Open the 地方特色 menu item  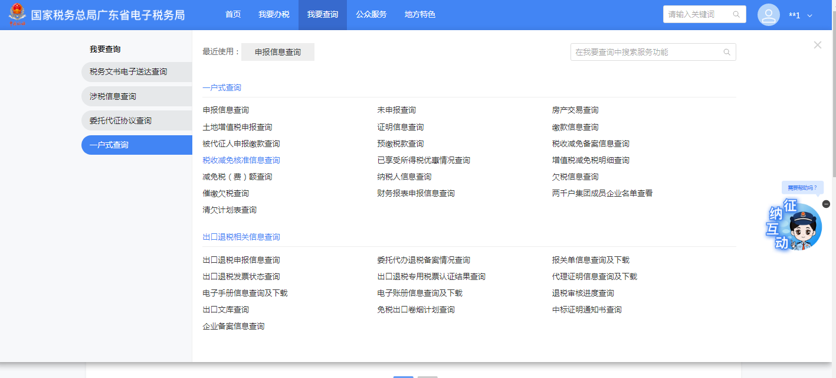(420, 15)
